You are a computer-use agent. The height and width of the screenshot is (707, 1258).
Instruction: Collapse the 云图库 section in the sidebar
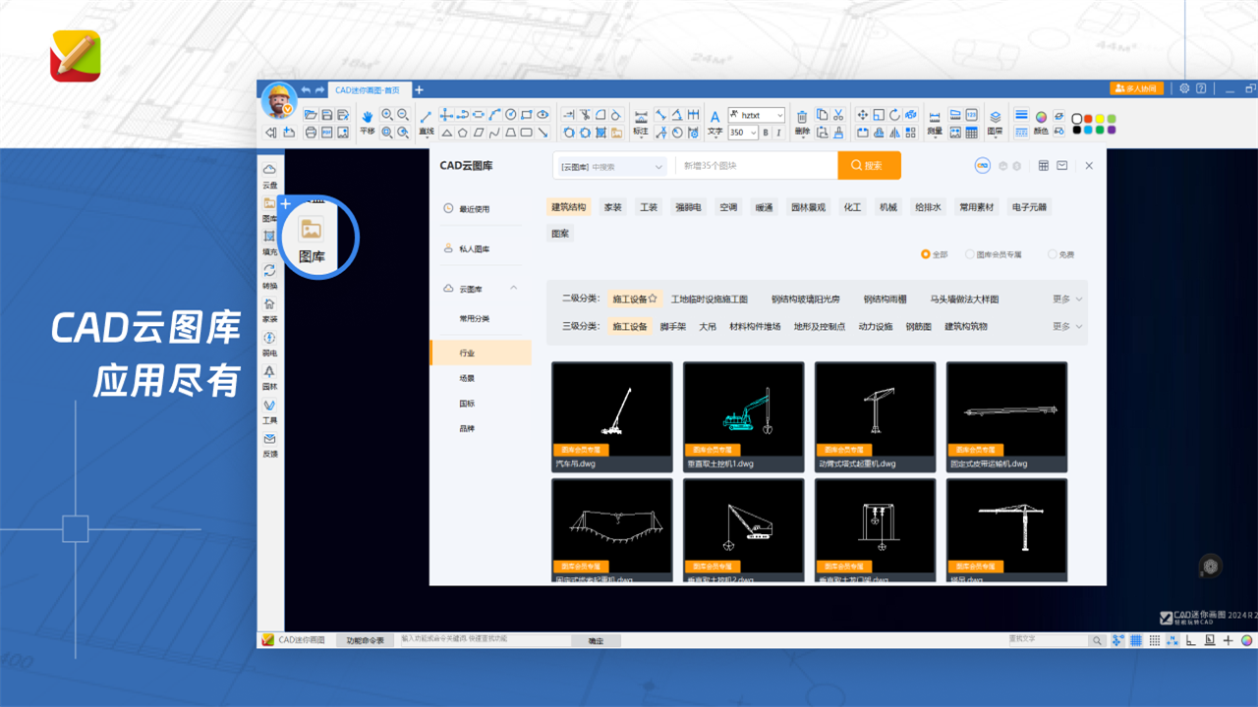513,289
